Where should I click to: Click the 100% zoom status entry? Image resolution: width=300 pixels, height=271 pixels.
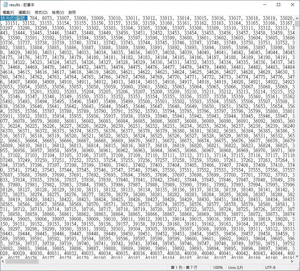pos(218,268)
